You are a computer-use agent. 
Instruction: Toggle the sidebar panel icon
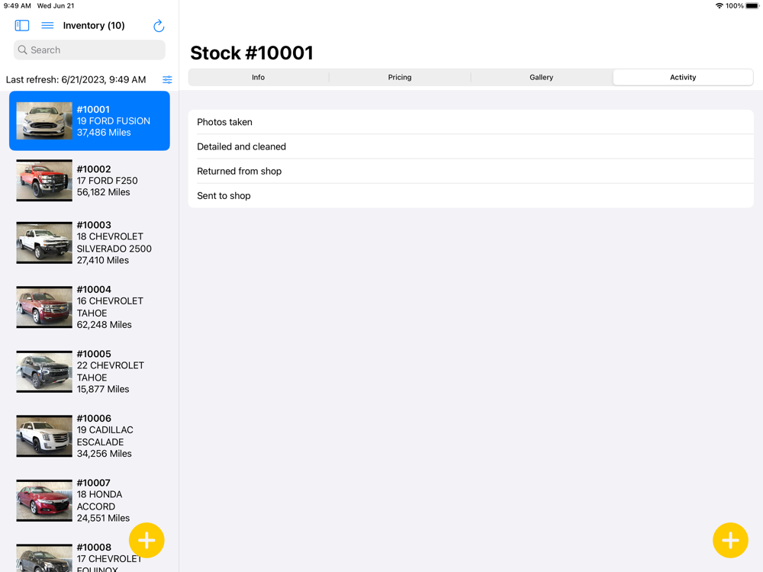tap(22, 25)
